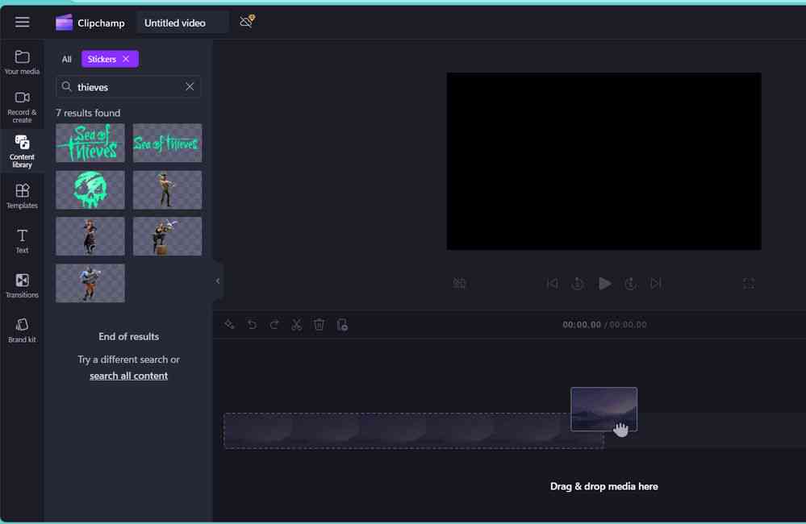Open the Text panel

coord(22,241)
